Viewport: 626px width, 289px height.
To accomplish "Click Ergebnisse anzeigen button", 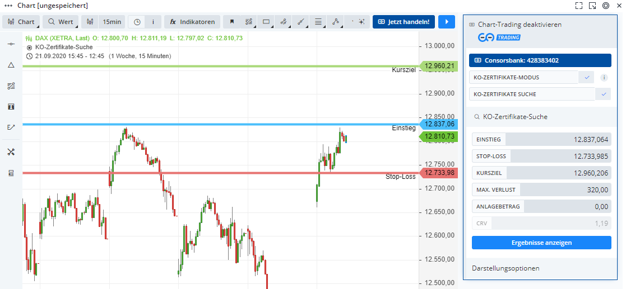I will (x=541, y=243).
